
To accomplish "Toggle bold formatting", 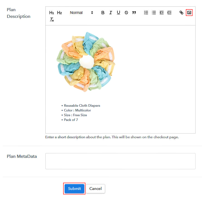I will point(103,13).
